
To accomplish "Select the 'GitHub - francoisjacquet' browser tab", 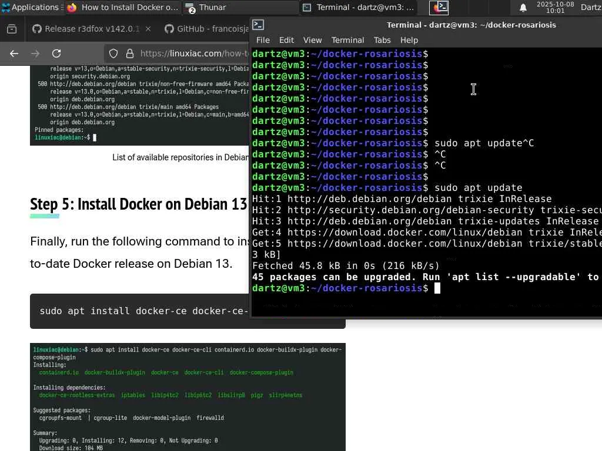I will click(x=206, y=29).
